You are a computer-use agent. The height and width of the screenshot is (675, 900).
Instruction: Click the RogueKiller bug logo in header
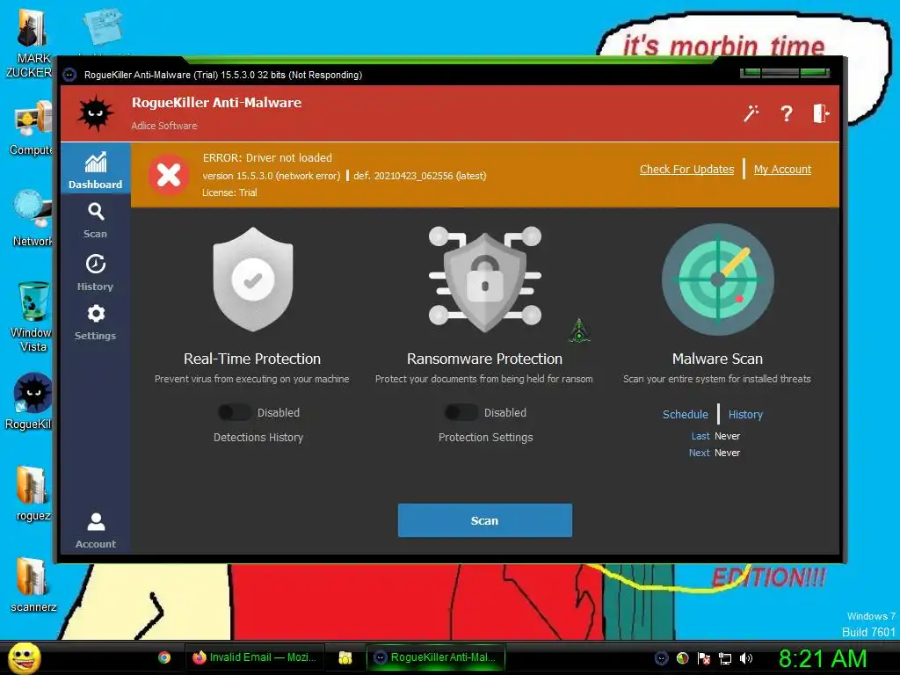tap(95, 113)
